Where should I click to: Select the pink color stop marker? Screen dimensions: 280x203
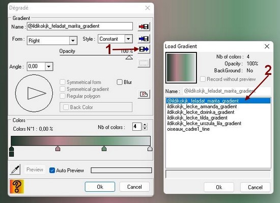[x=58, y=149]
